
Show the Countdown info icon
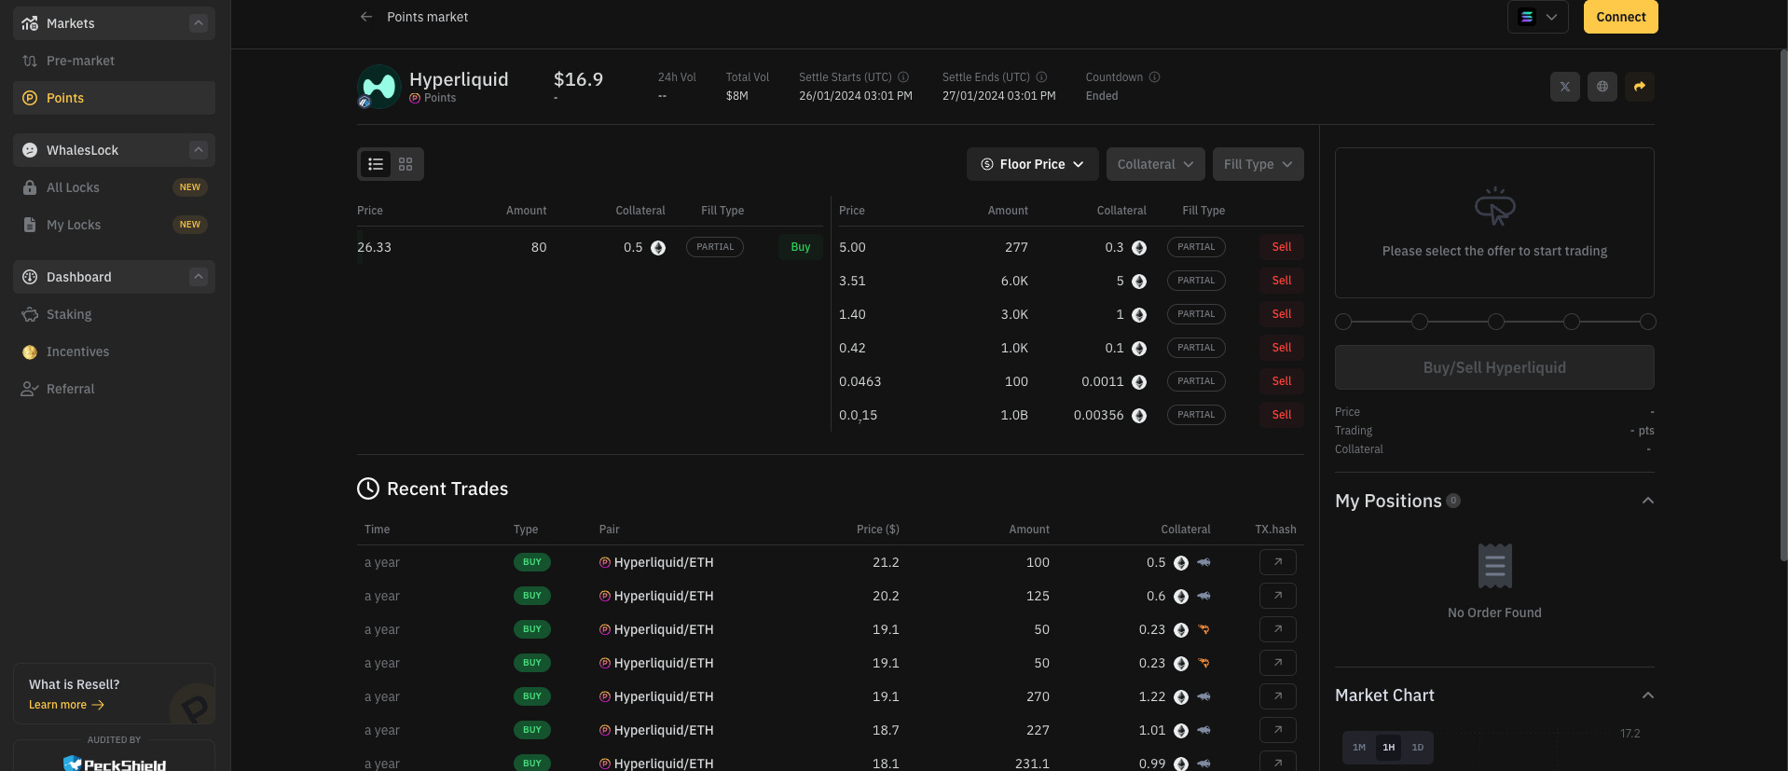(1154, 77)
